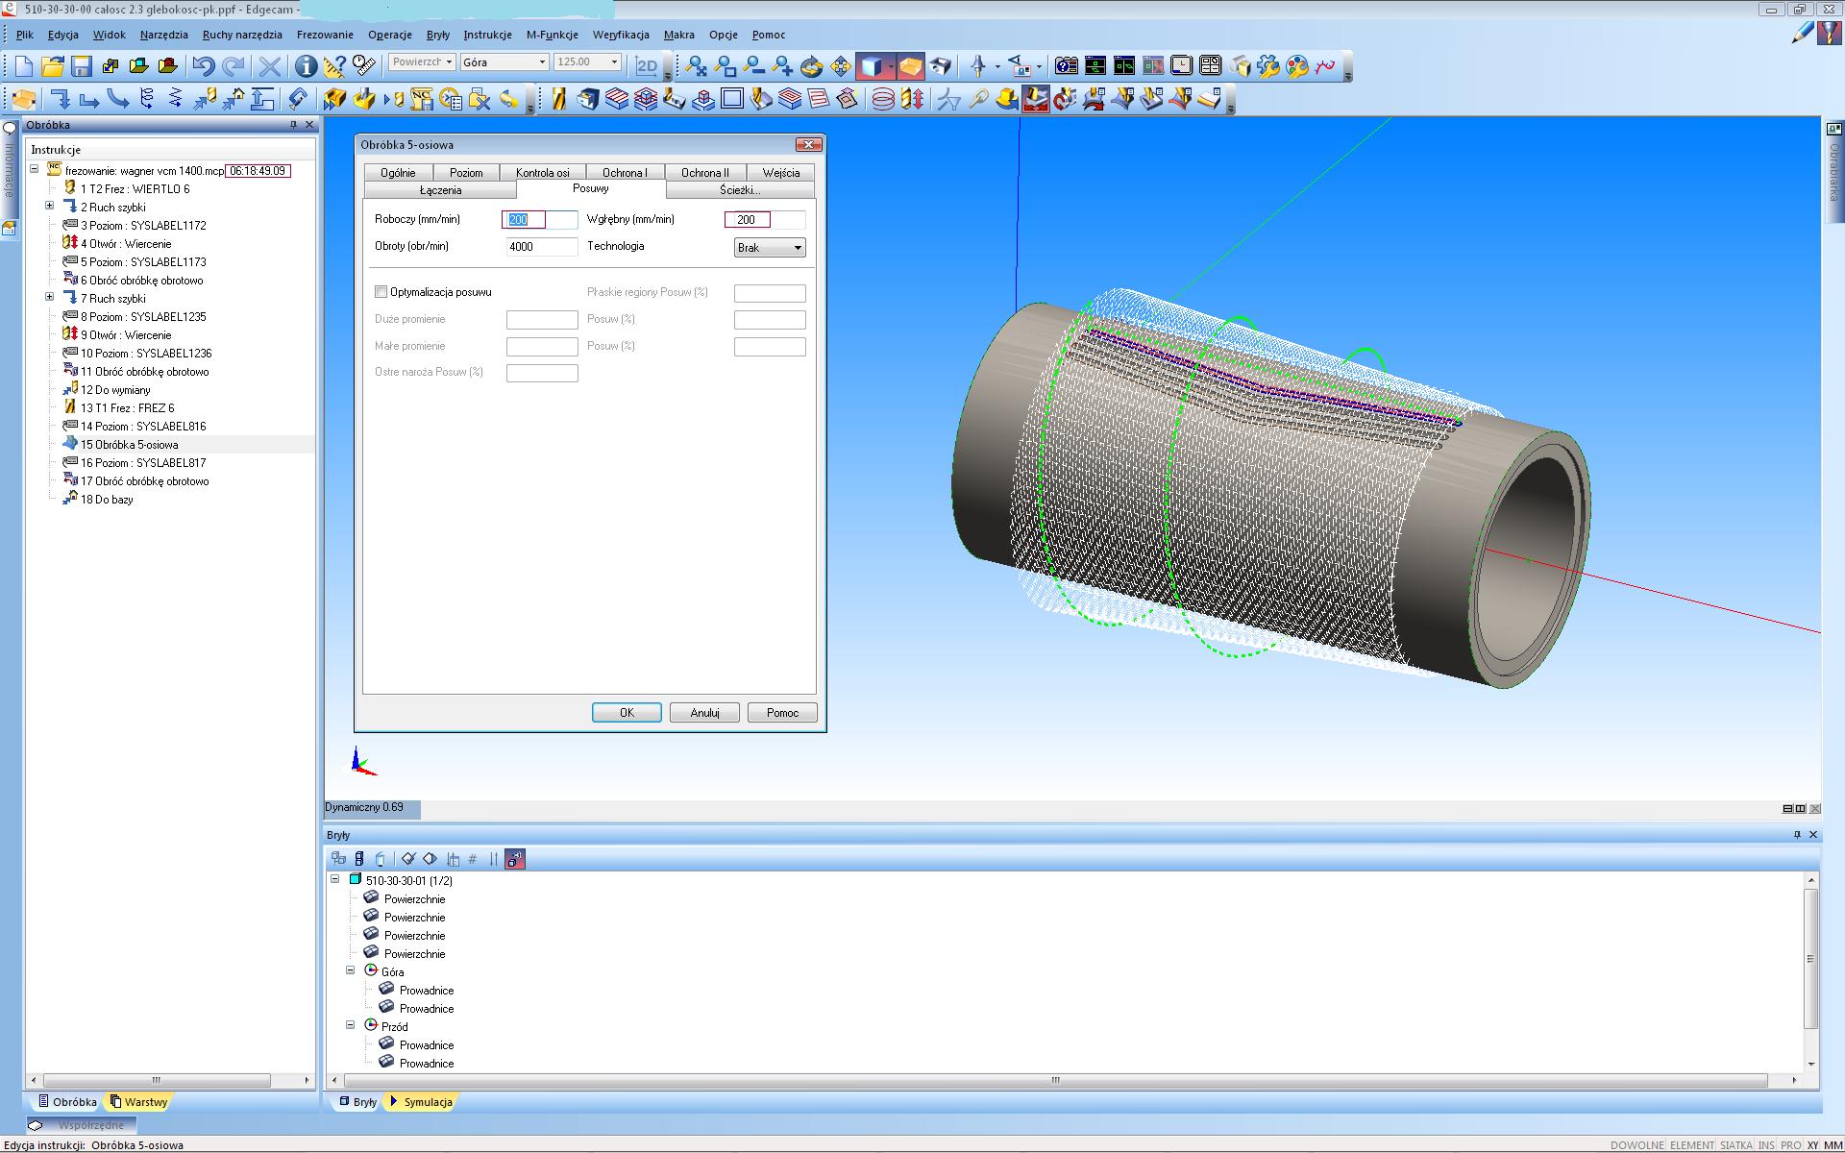Viewport: 1845px width, 1153px height.
Task: Click the ruler with question mark icon
Action: (x=334, y=65)
